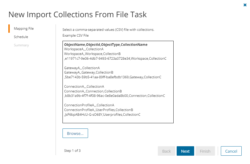Click the Userprofiles line starting JsF6bpAB4HcU
This screenshot has height=164, width=250.
pos(102,115)
